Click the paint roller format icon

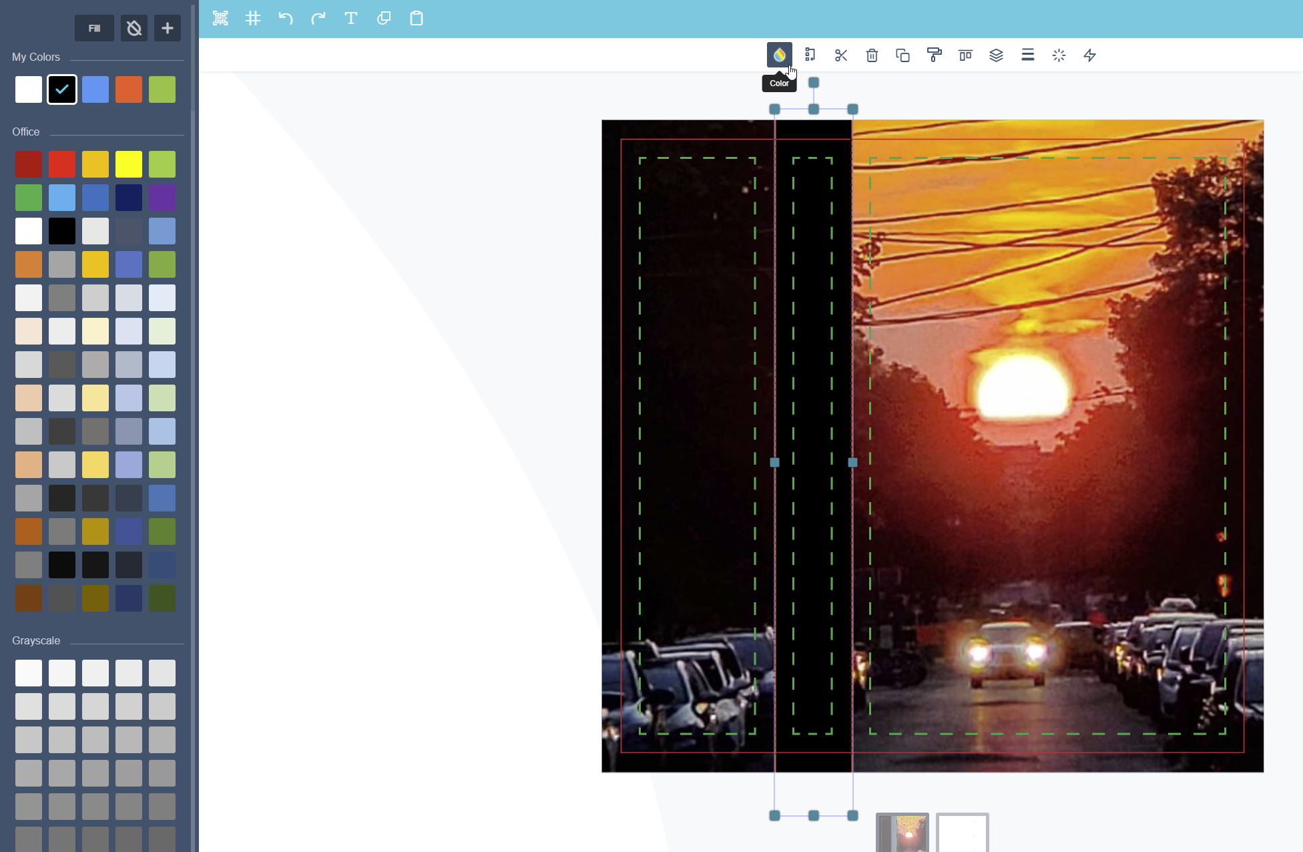935,55
